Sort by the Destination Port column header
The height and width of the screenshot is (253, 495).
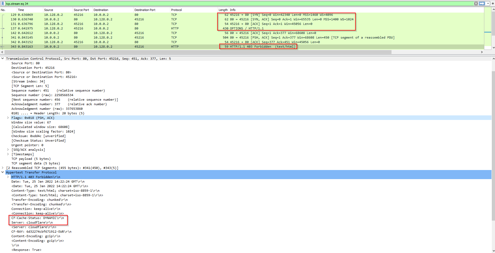coord(145,10)
